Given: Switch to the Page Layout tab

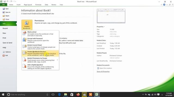Looking at the screenshot, I should pyautogui.click(x=28, y=5).
